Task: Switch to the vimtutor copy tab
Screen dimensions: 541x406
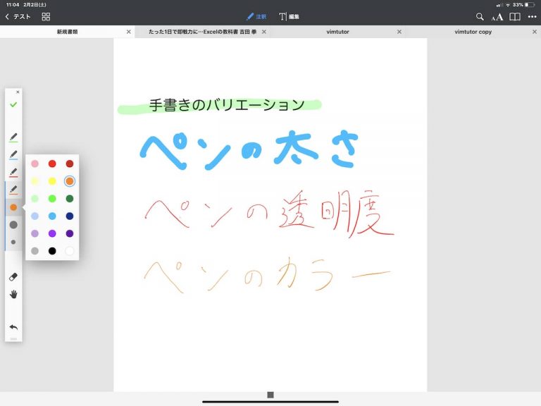Action: tap(473, 32)
